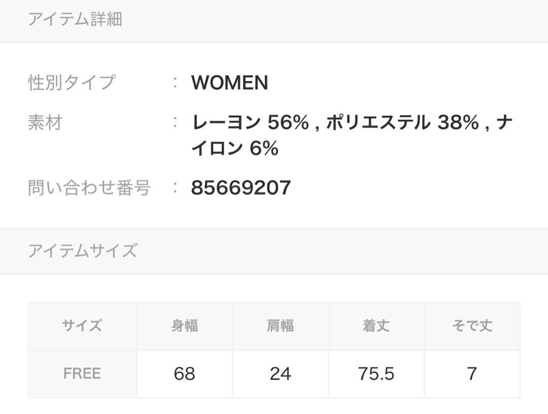548x414 pixels.
Task: Click the 問い合わせ番号 label
Action: [x=89, y=187]
